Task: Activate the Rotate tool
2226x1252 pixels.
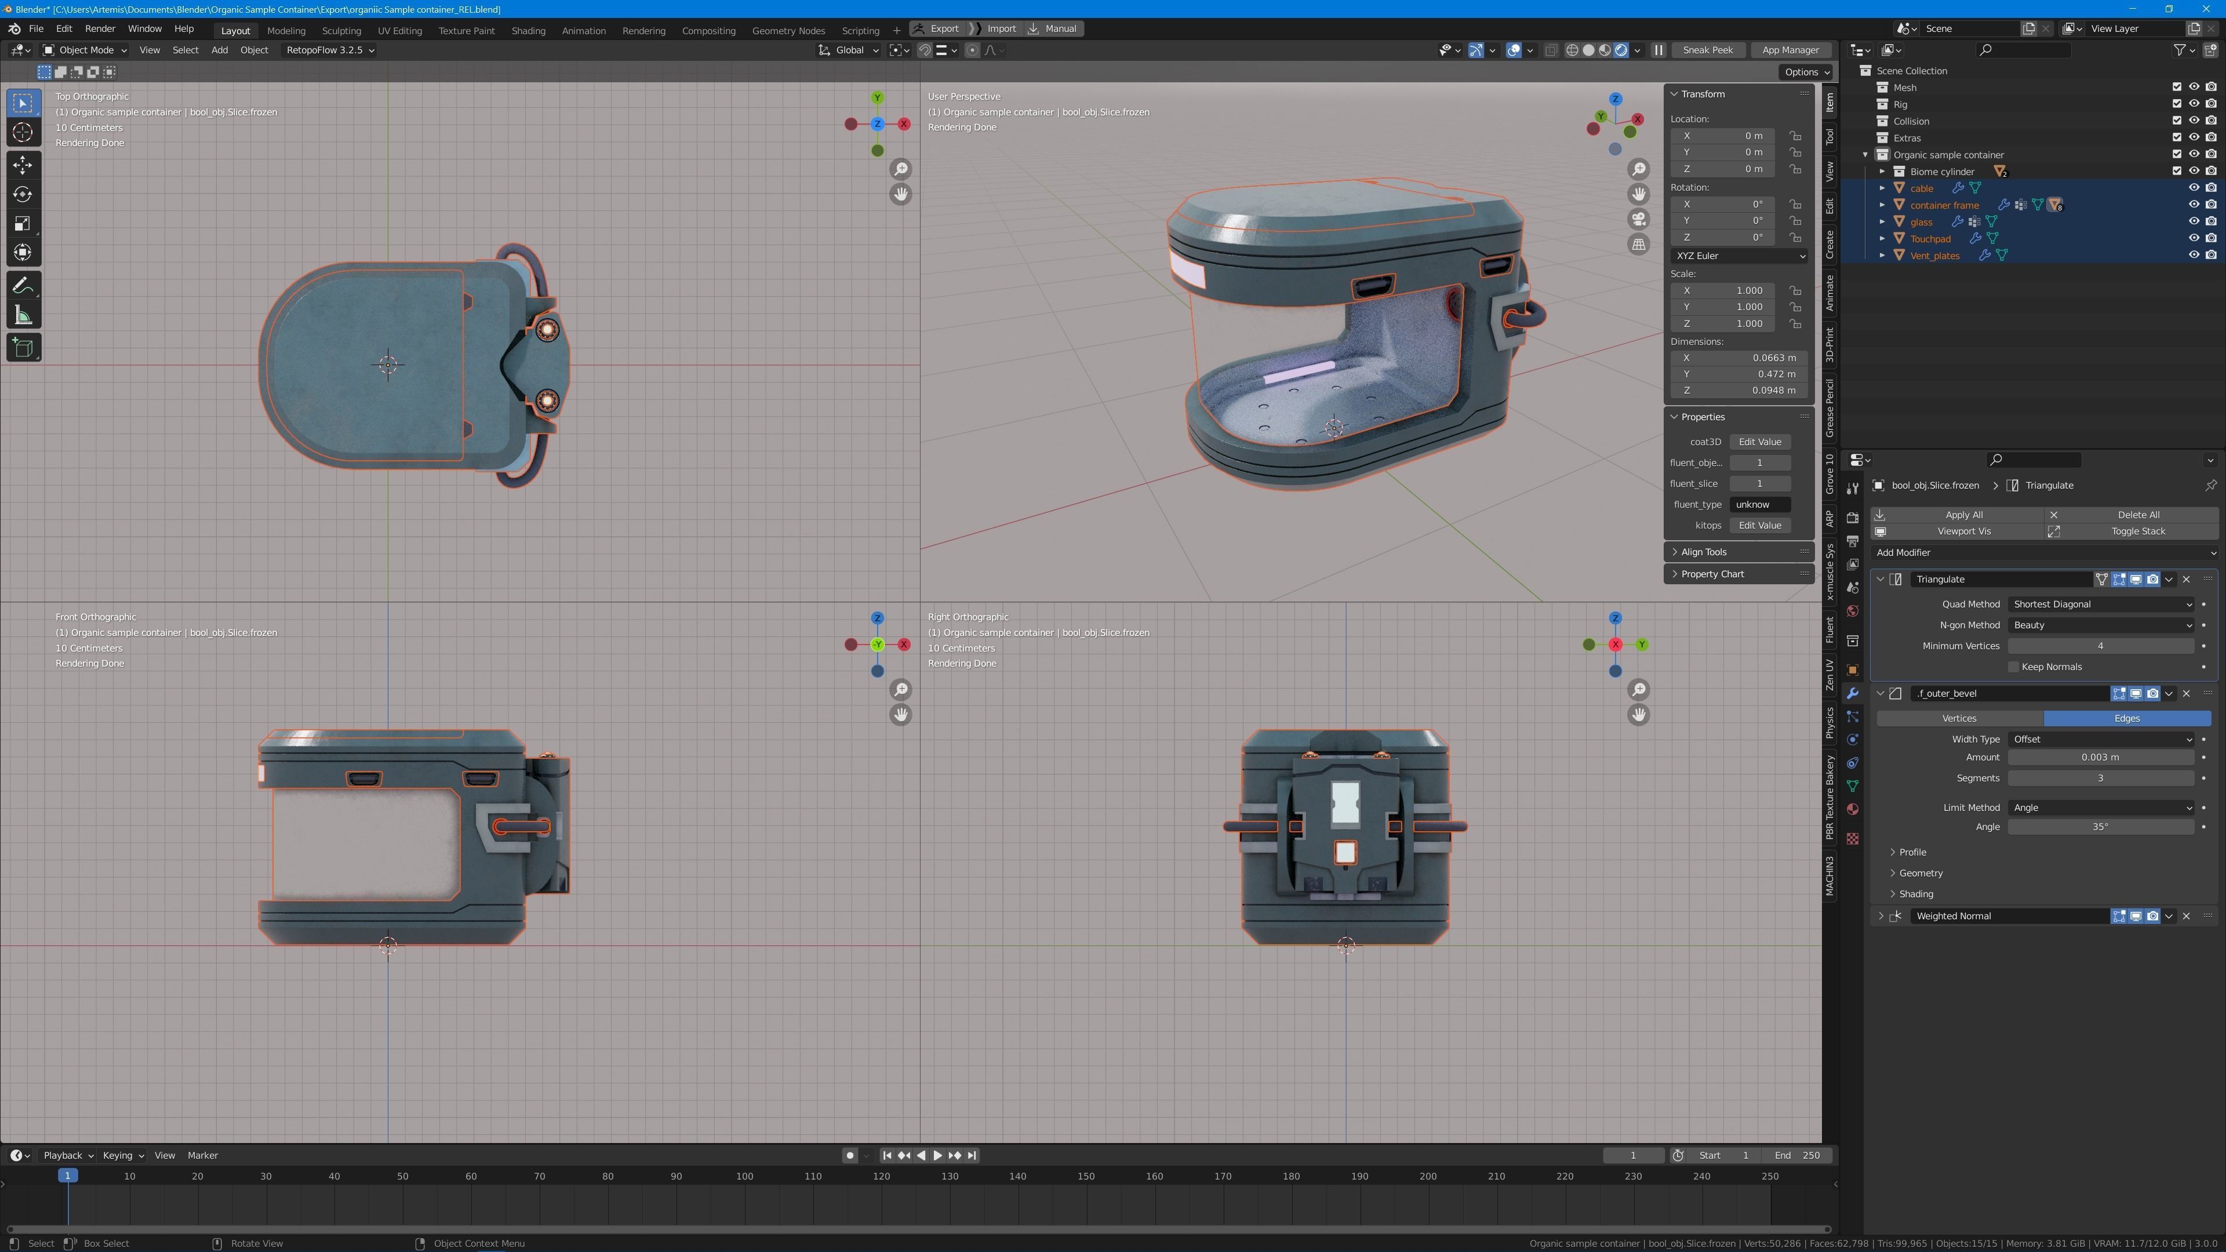Action: [x=23, y=194]
